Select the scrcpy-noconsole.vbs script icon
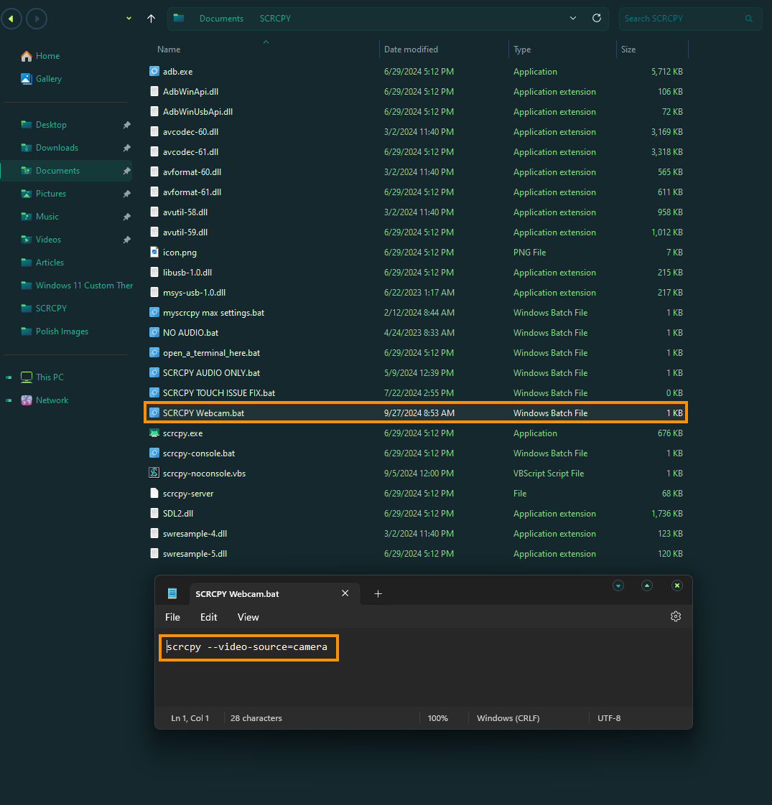 point(154,473)
